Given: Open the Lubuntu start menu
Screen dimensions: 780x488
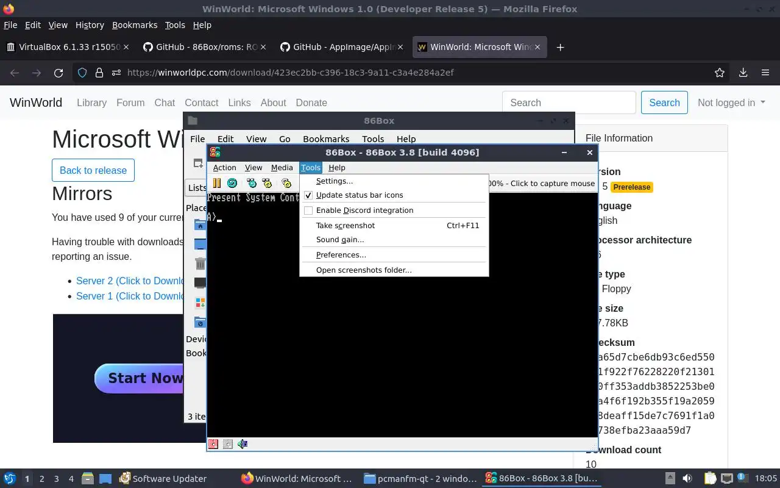Looking at the screenshot, I should coord(10,478).
